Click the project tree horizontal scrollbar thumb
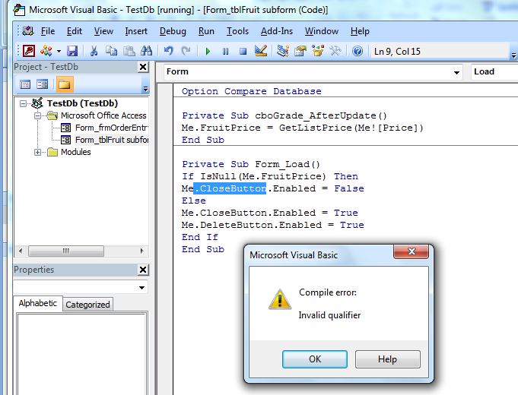Screen dimensions: 518x395 66,251
